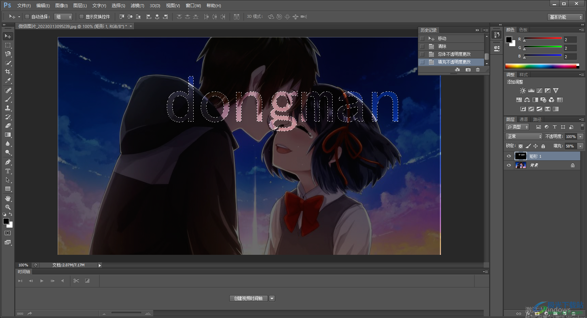The width and height of the screenshot is (587, 318).
Task: Hide the 背景 layer
Action: point(509,165)
